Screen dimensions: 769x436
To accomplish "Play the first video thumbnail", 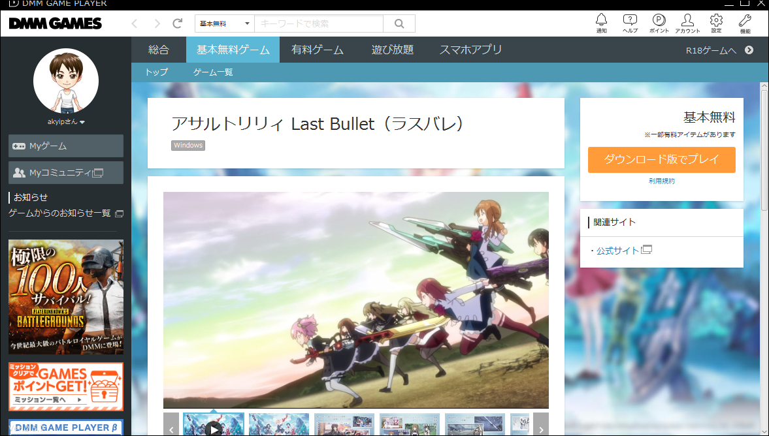I will coord(214,425).
